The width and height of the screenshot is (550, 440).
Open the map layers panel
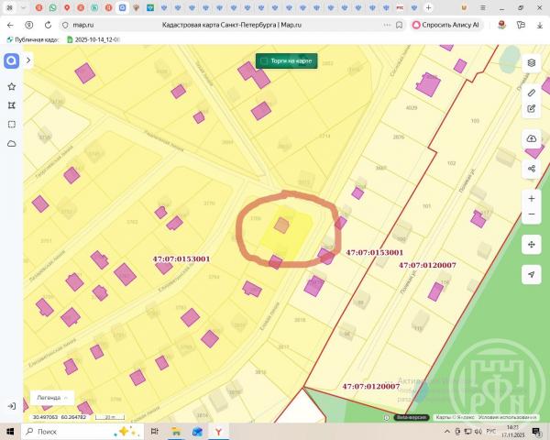click(x=532, y=62)
